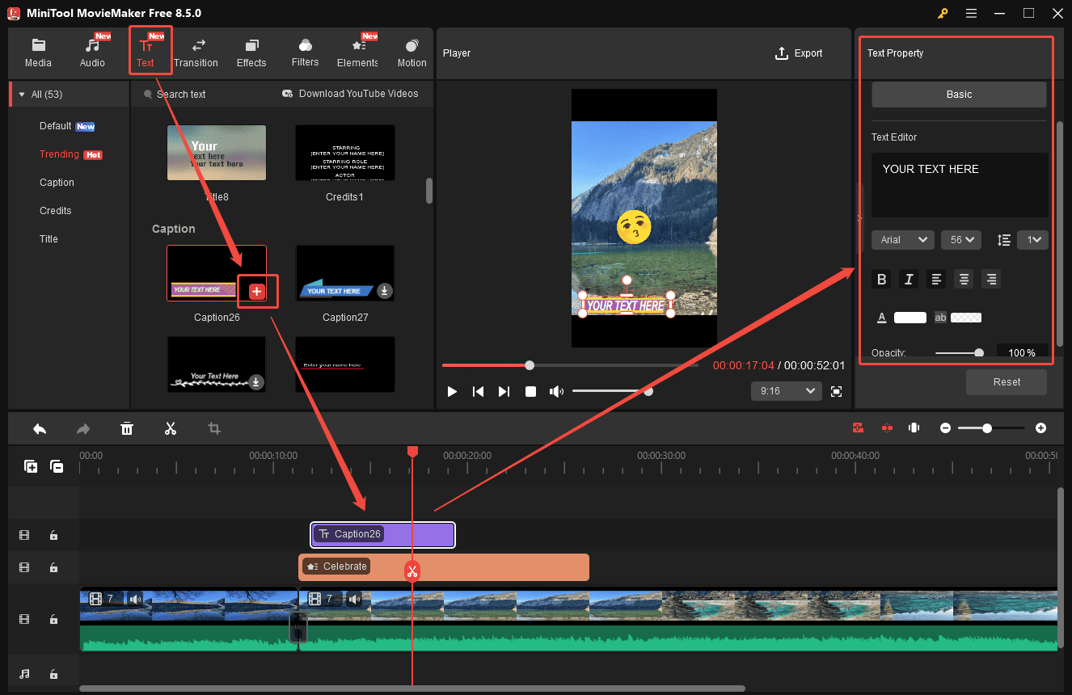Add a new track with the plus icon
This screenshot has height=695, width=1072.
[x=30, y=466]
